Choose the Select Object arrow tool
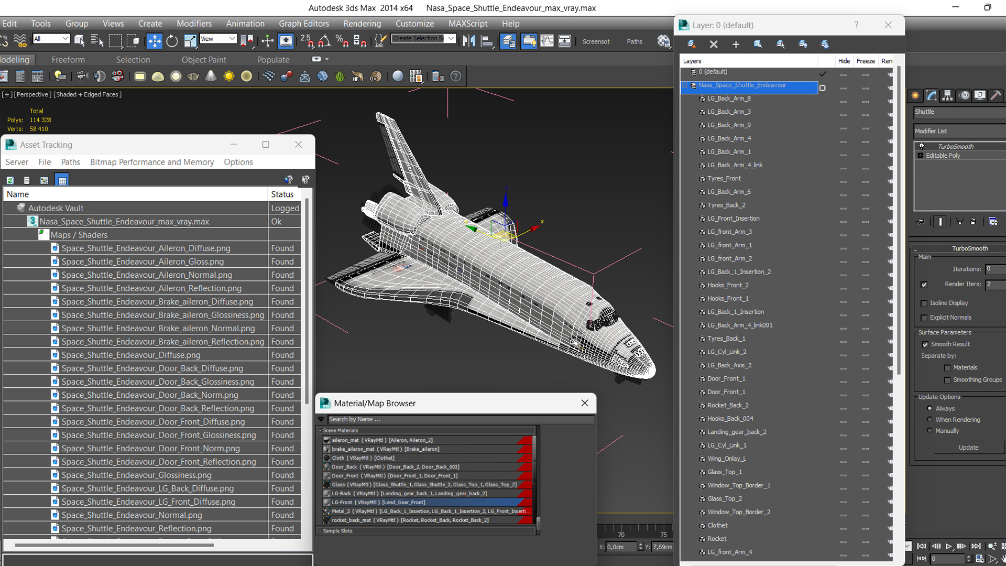Screen dimensions: 1006x566 [x=80, y=40]
